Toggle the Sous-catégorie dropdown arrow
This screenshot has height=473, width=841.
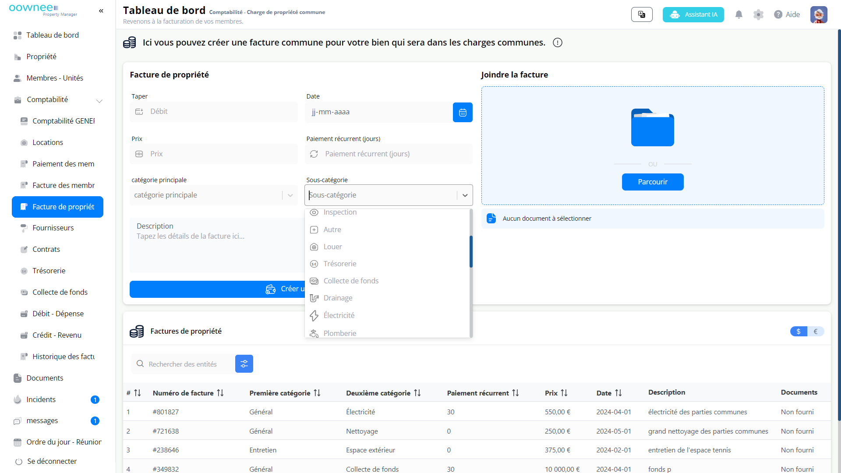465,195
